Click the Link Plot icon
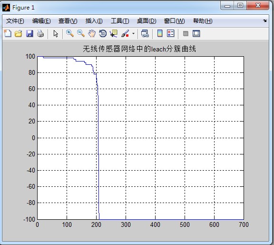 (145, 33)
